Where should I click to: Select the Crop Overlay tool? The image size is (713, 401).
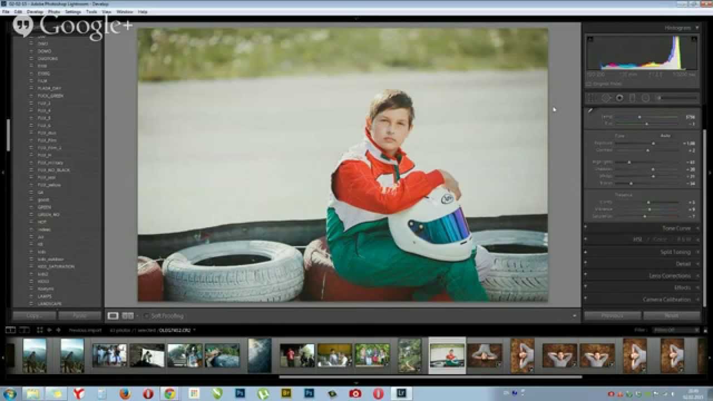[x=593, y=97]
